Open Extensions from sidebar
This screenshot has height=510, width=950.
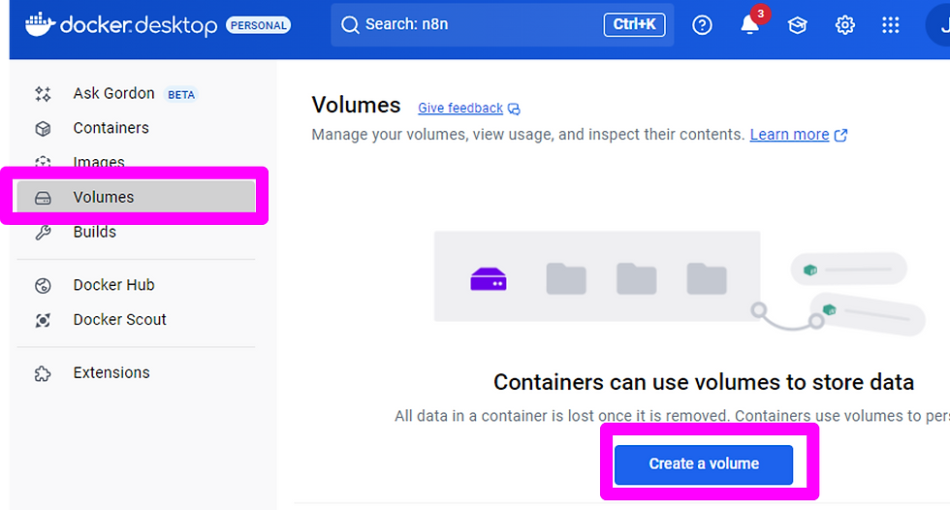[111, 372]
